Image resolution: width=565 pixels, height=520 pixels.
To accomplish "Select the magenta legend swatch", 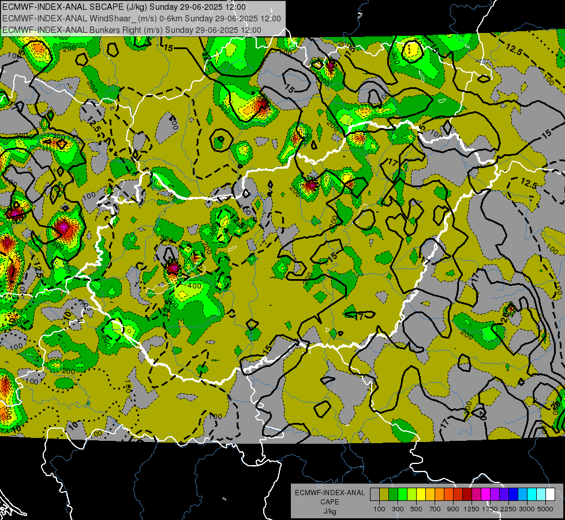I will pos(486,494).
